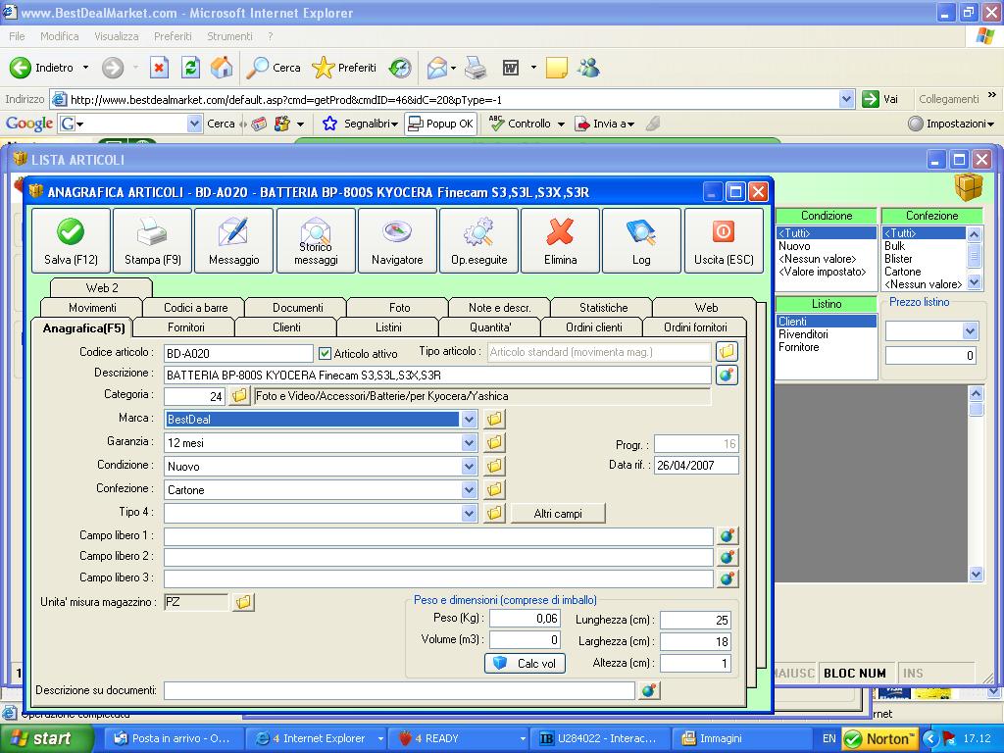Viewport: 1004px width, 753px height.
Task: Open Google toolbar search box dropdown
Action: (x=195, y=124)
